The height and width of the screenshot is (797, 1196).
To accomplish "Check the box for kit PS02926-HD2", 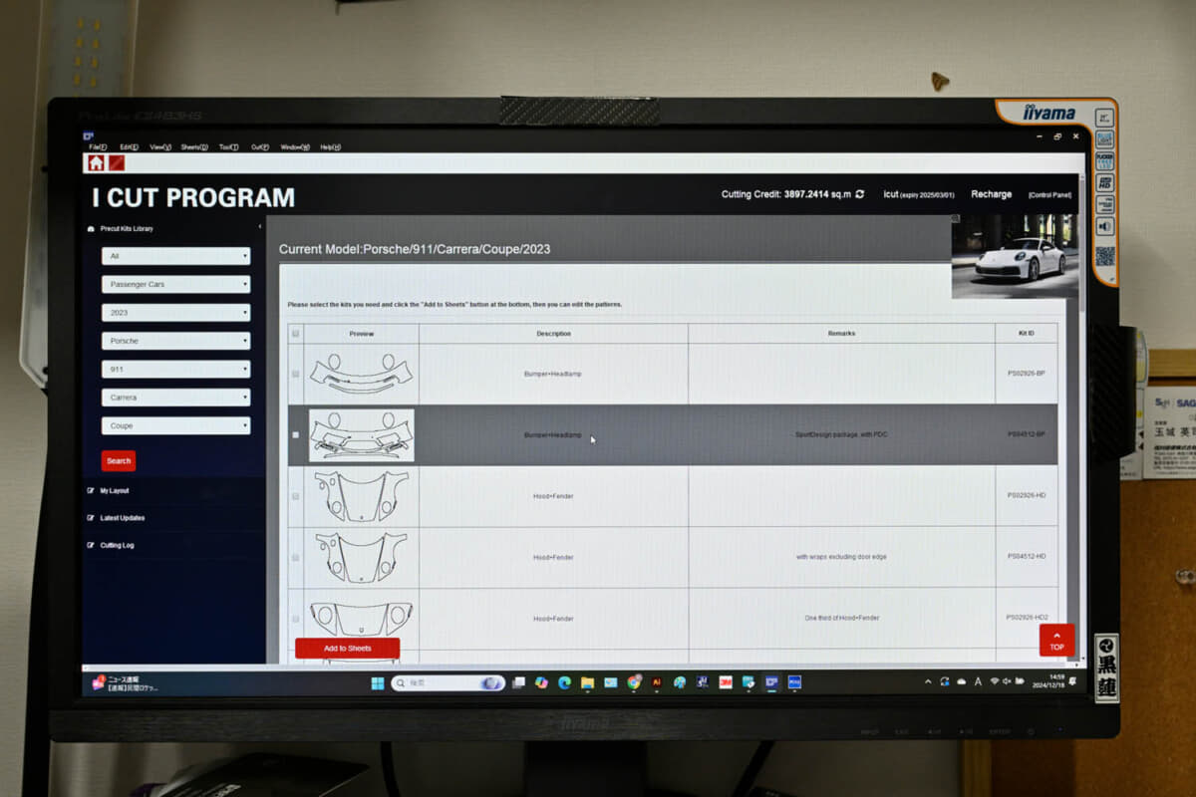I will [295, 618].
